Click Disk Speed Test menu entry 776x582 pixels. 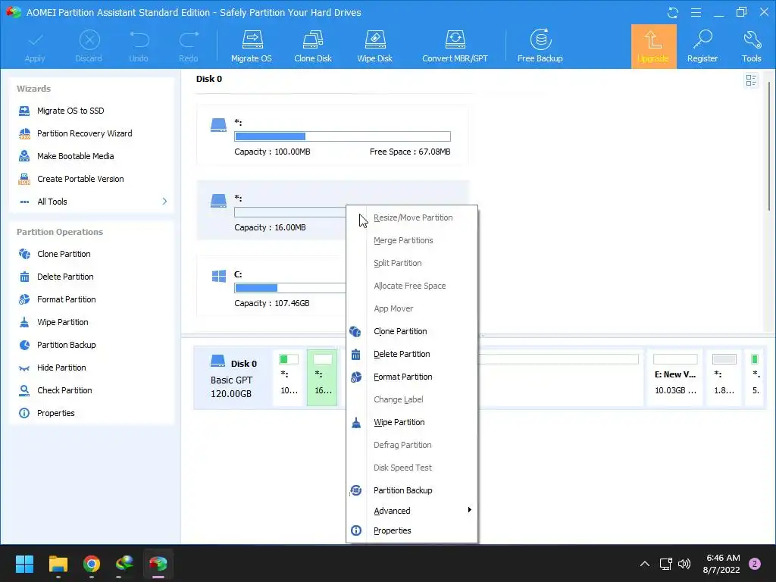(x=411, y=468)
